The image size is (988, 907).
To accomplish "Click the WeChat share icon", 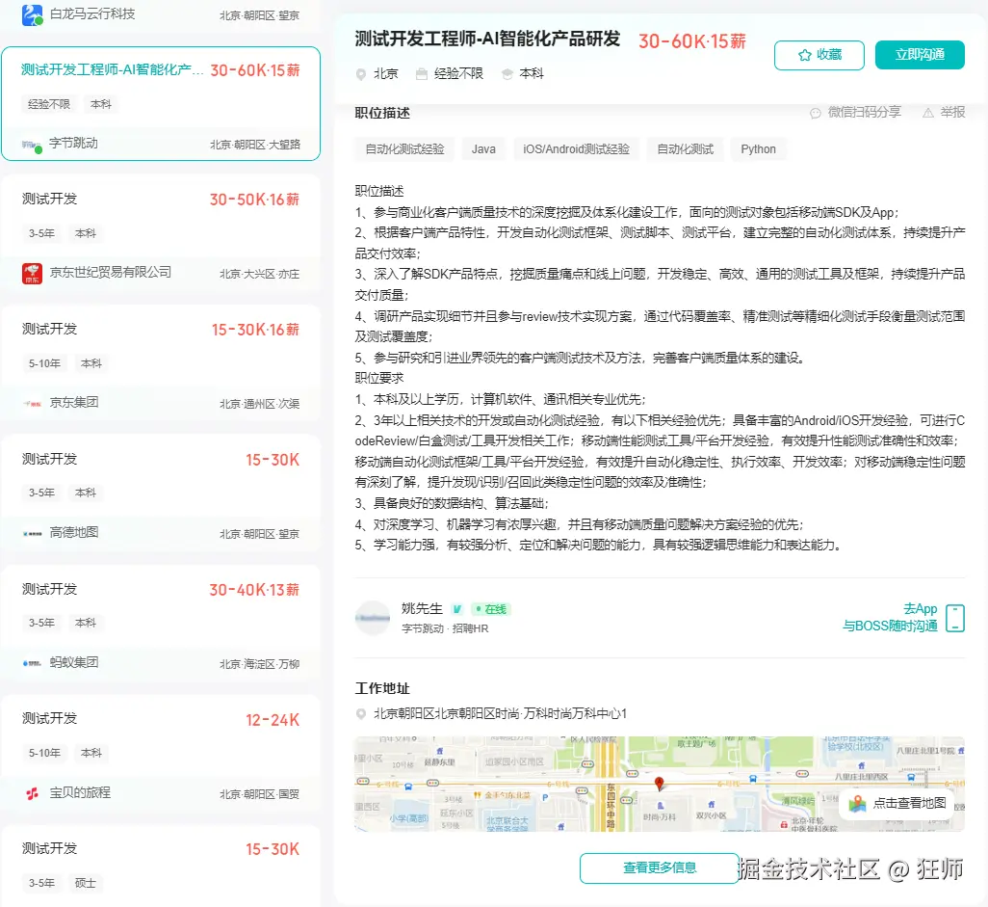I will (x=816, y=113).
